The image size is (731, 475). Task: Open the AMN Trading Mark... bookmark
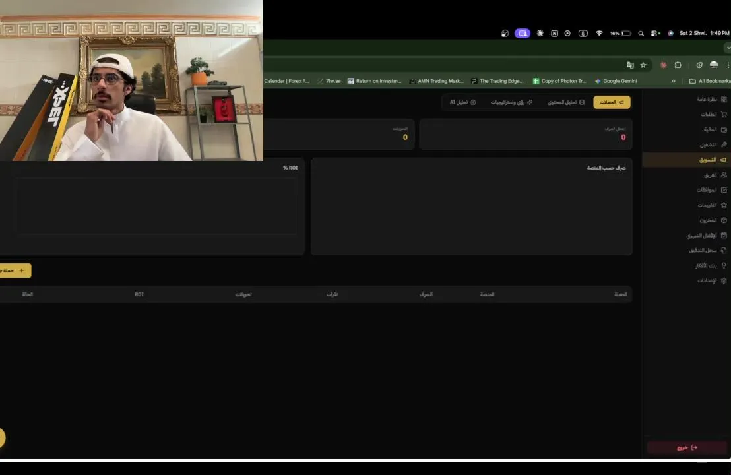(x=436, y=81)
